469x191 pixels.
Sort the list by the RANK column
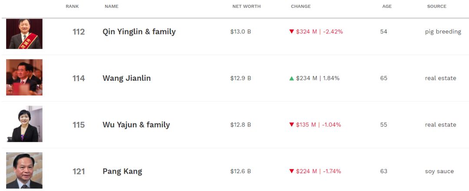pyautogui.click(x=73, y=6)
